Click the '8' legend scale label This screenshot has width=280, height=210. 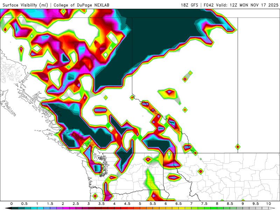[x=217, y=204]
